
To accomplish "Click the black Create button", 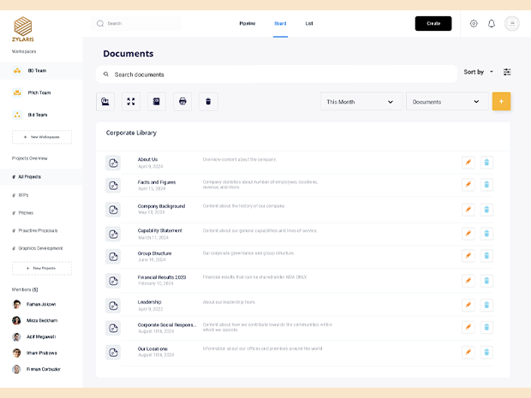I will pos(433,24).
